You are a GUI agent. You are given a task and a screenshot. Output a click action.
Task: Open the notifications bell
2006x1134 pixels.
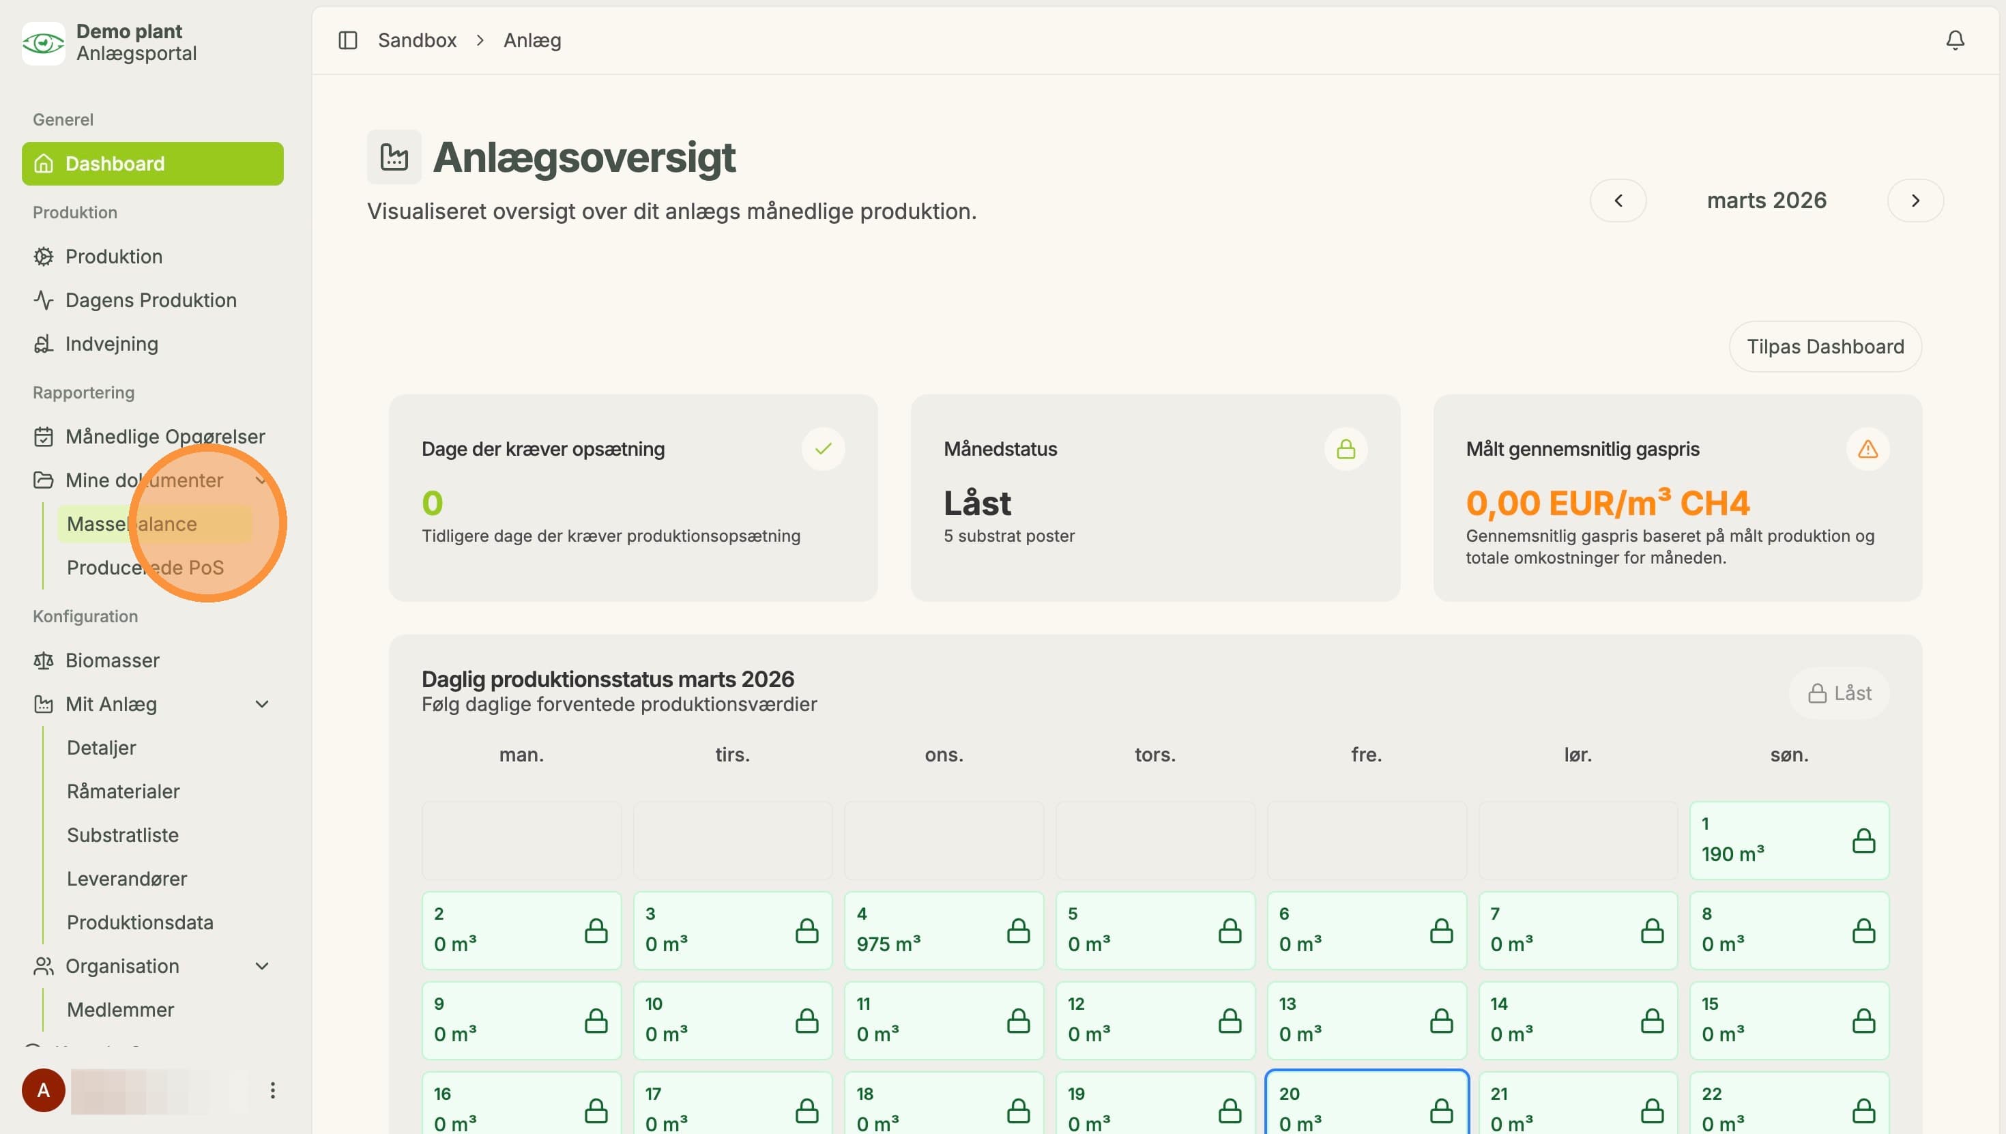pyautogui.click(x=1955, y=40)
